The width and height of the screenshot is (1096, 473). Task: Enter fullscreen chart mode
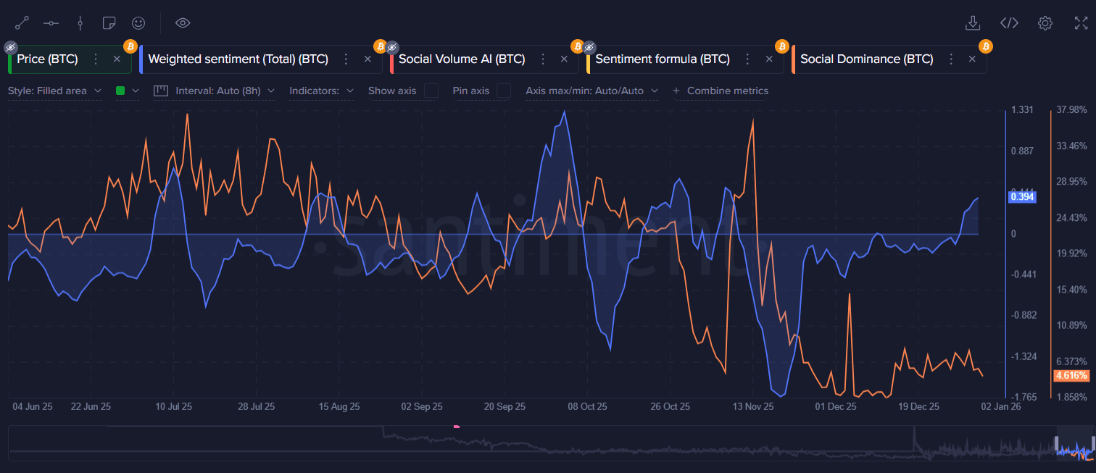coord(1080,23)
